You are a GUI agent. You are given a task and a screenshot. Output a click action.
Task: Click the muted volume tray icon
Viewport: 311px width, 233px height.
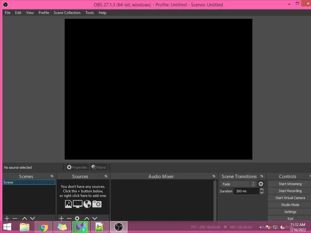point(282,227)
